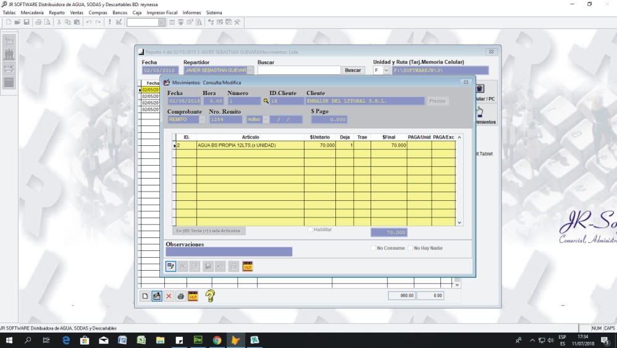Click the Buscar text input field
The image size is (617, 348).
tap(299, 70)
